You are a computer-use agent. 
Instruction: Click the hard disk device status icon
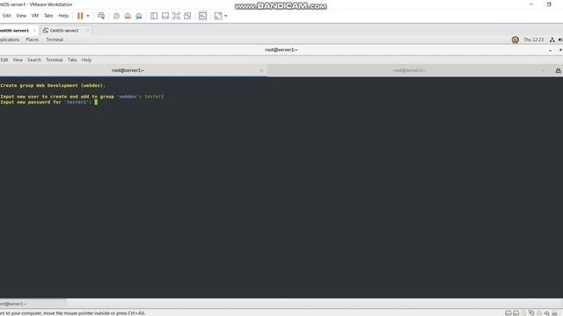click(x=508, y=313)
